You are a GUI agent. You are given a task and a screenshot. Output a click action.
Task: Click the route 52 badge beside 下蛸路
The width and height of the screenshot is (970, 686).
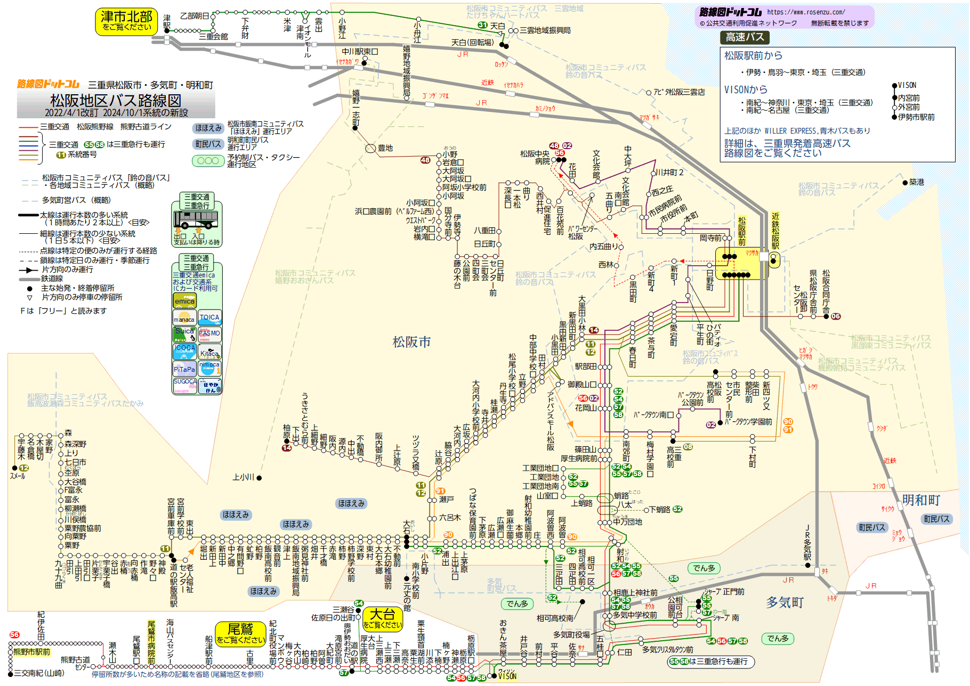[x=677, y=509]
